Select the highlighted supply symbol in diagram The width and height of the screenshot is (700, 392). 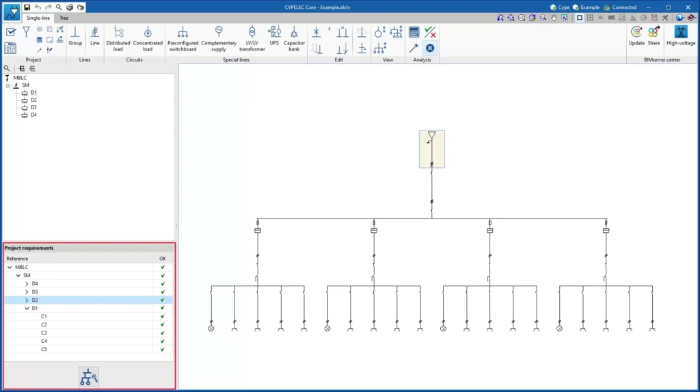432,149
